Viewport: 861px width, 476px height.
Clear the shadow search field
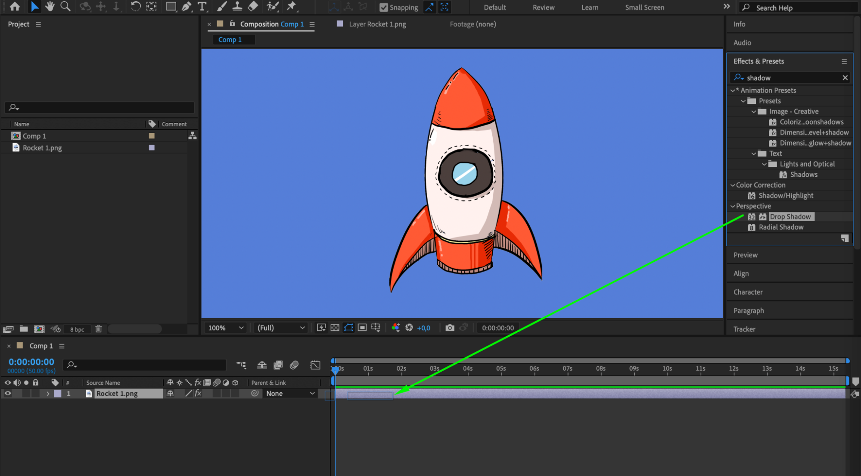click(845, 78)
